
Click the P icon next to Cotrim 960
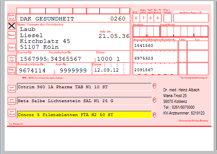154,86
